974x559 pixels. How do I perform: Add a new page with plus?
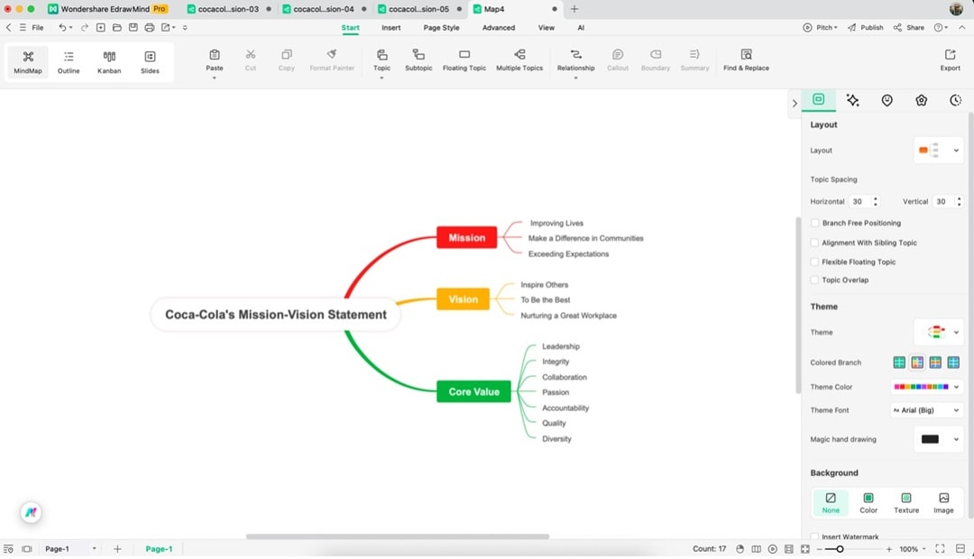[x=117, y=549]
